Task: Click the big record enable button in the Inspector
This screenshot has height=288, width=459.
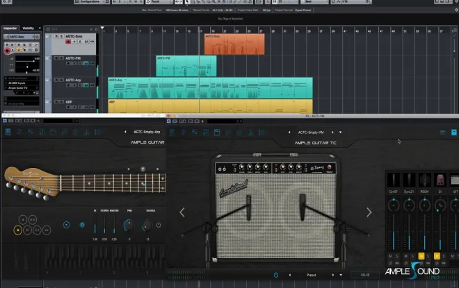Action: coord(8,51)
